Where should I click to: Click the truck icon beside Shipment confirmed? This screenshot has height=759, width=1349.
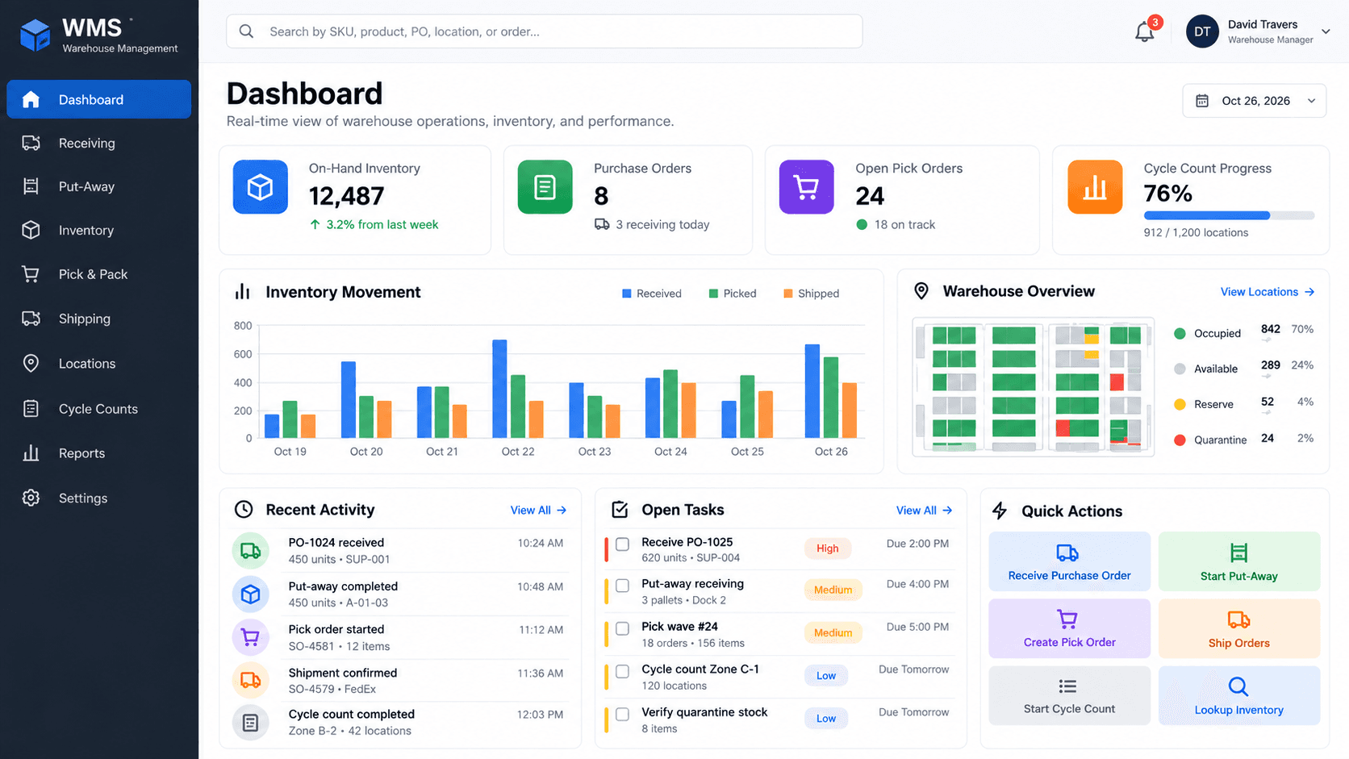[251, 681]
